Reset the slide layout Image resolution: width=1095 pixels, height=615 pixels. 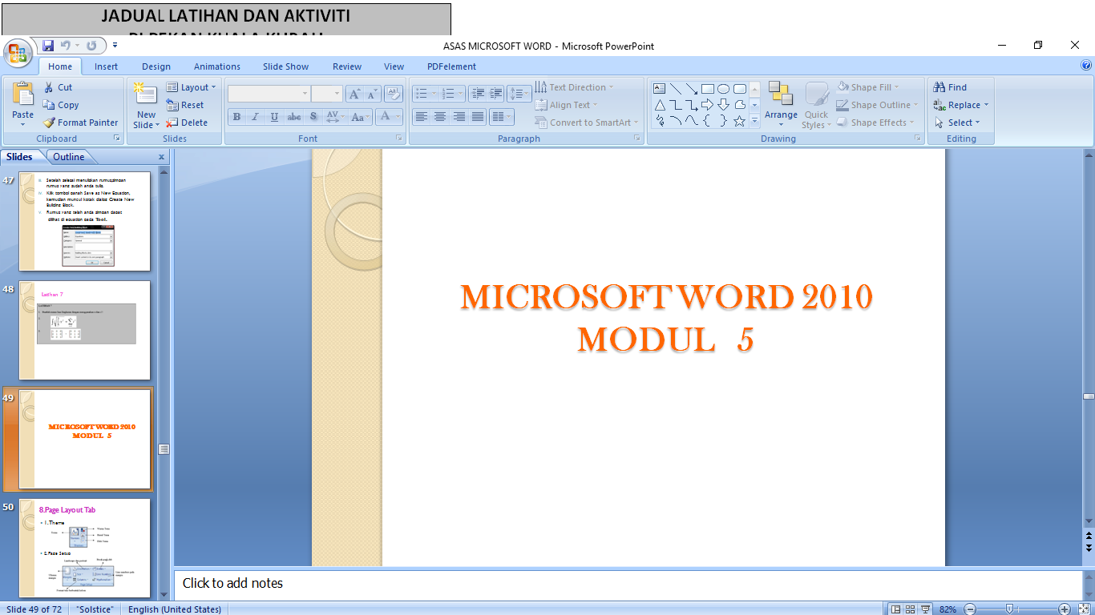click(x=185, y=105)
